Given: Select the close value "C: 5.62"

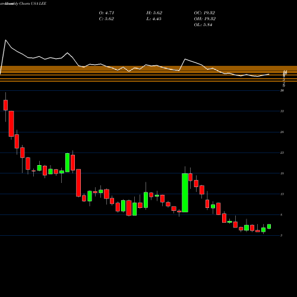Looking at the screenshot, I should pyautogui.click(x=106, y=19).
